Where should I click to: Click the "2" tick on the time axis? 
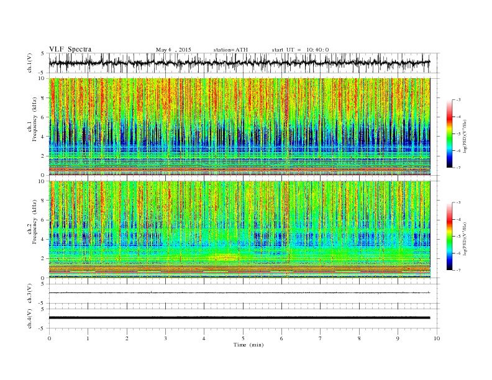click(x=127, y=338)
